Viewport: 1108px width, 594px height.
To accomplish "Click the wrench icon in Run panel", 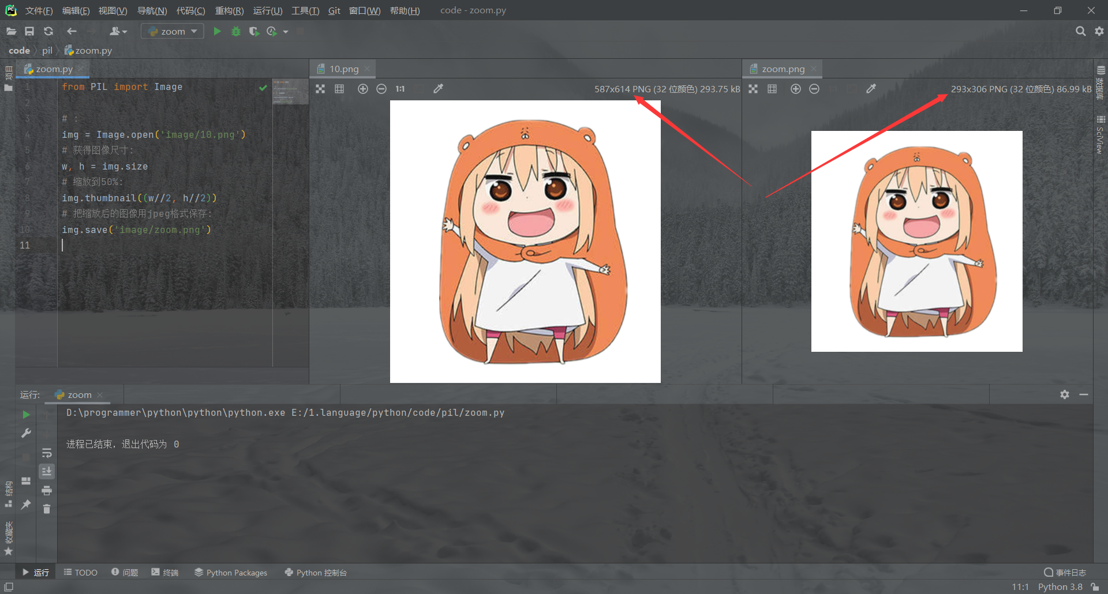I will point(26,433).
